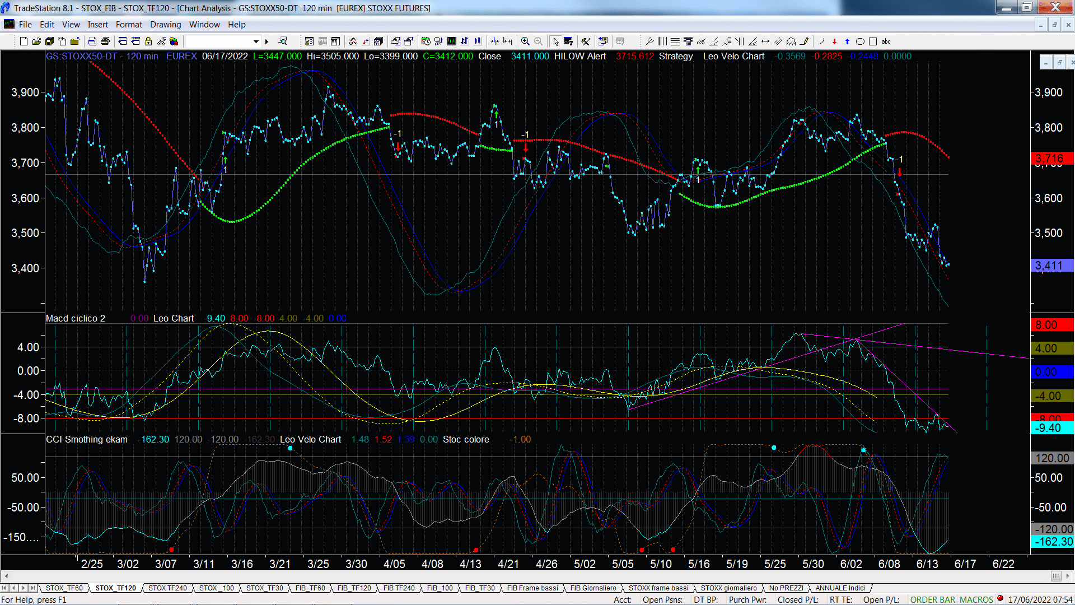The image size is (1075, 605).
Task: Select the vertical lines drawing tool
Action: point(662,41)
